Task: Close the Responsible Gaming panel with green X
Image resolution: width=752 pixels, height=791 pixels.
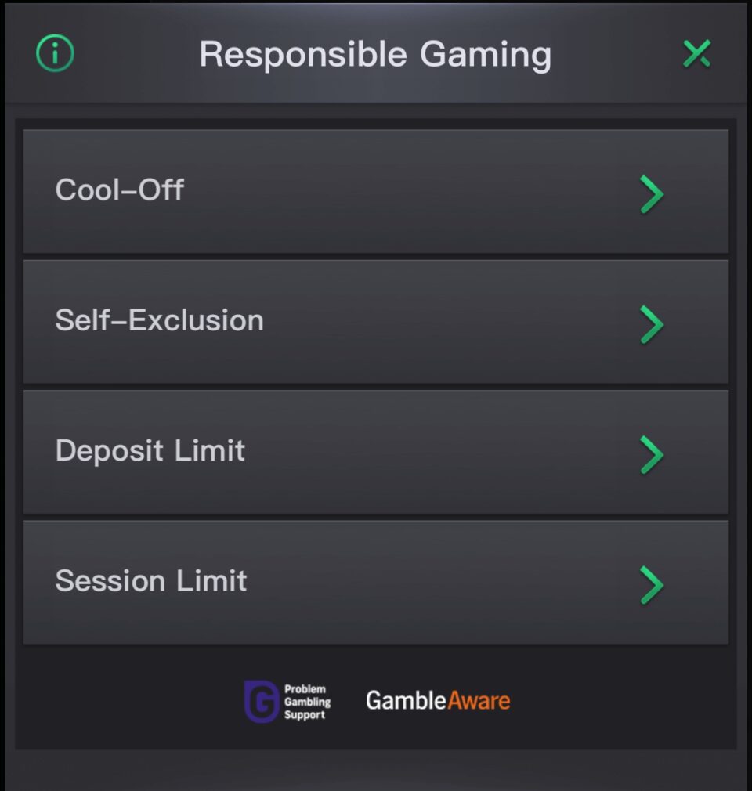Action: coord(697,53)
